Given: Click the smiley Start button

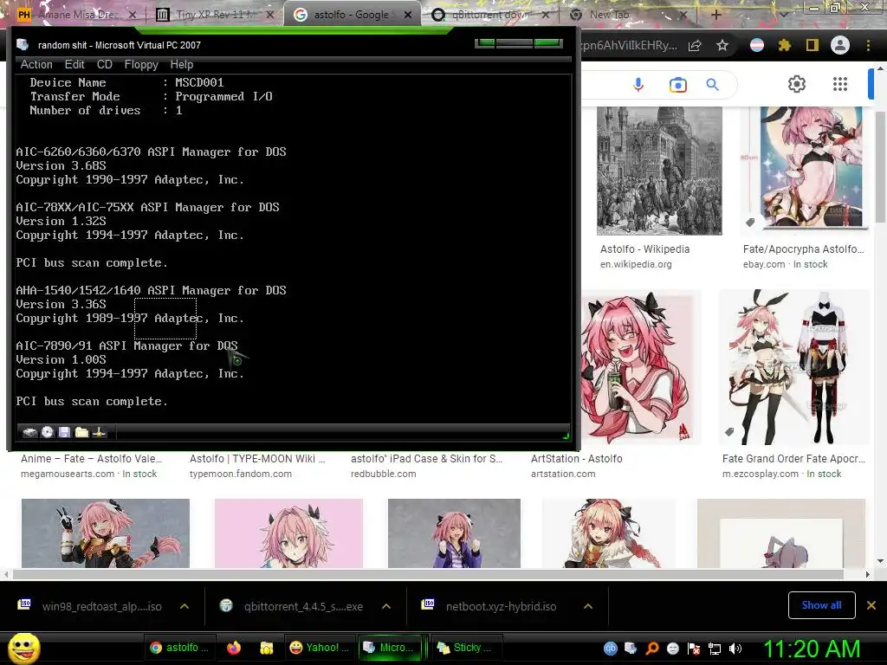Looking at the screenshot, I should pyautogui.click(x=23, y=648).
